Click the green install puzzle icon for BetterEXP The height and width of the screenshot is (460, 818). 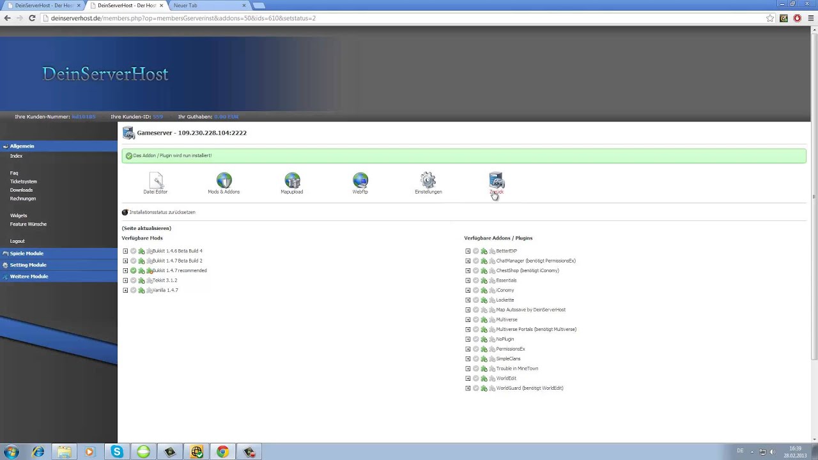tap(484, 251)
